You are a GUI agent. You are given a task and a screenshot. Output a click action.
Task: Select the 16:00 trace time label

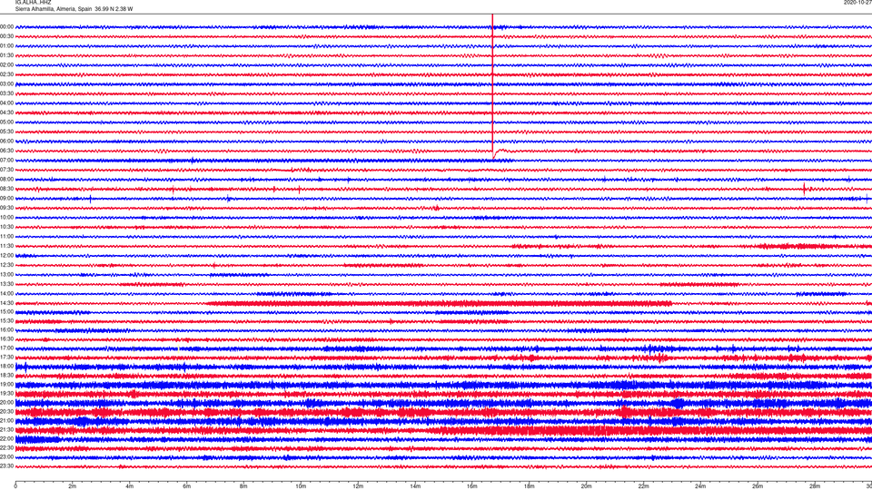tap(6, 330)
